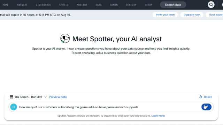Switch to the Liveboards tab
Screen dimensions: 223x125
coord(43,5)
